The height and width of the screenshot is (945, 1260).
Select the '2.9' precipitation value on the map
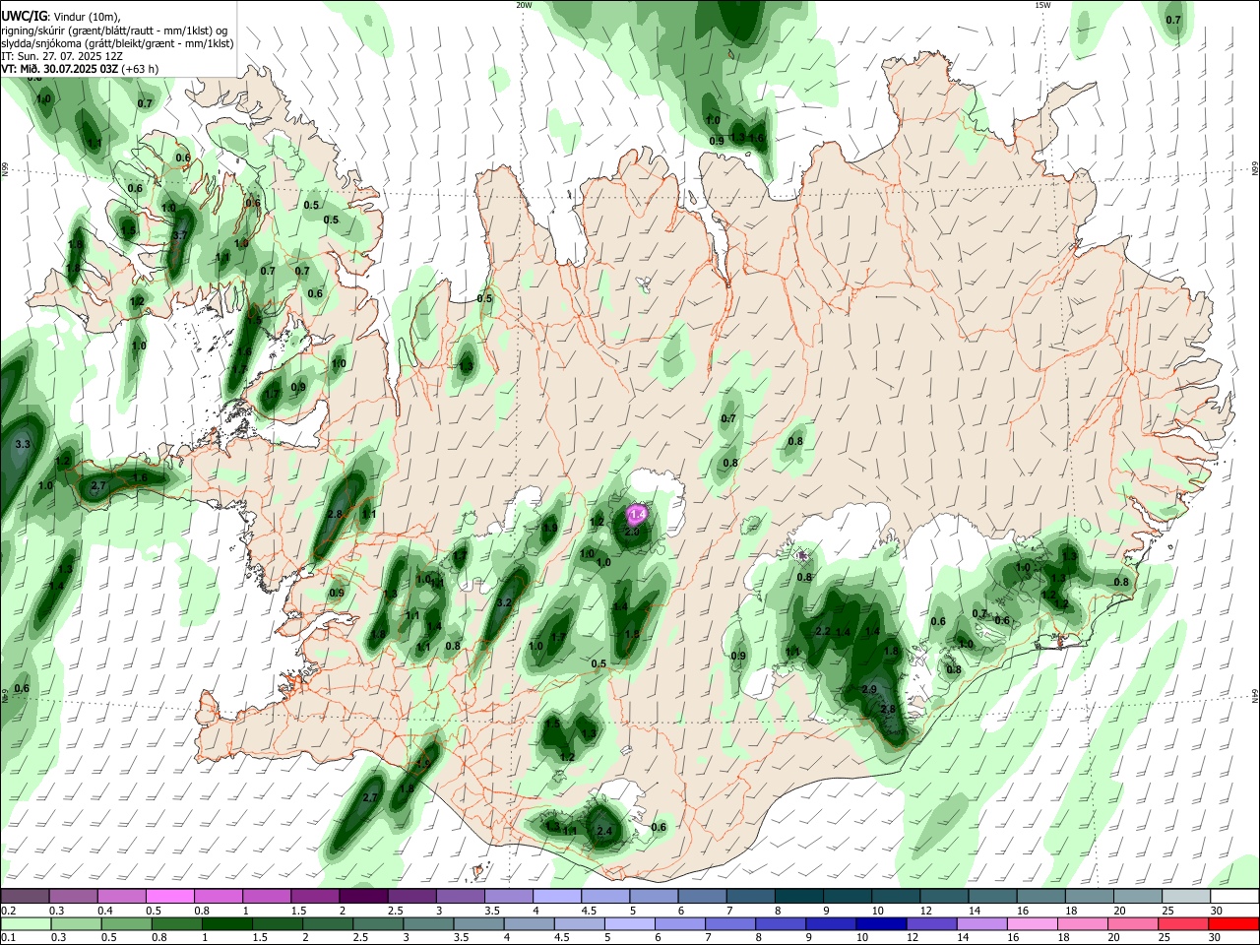869,689
